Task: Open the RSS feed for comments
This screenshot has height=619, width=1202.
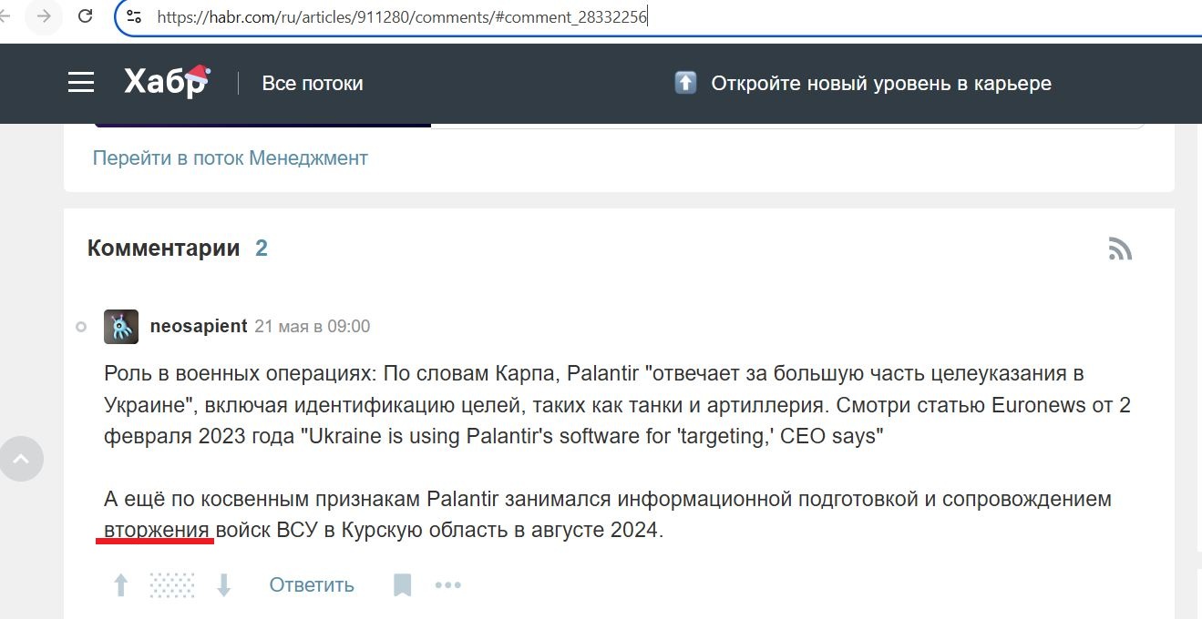Action: coord(1120,248)
